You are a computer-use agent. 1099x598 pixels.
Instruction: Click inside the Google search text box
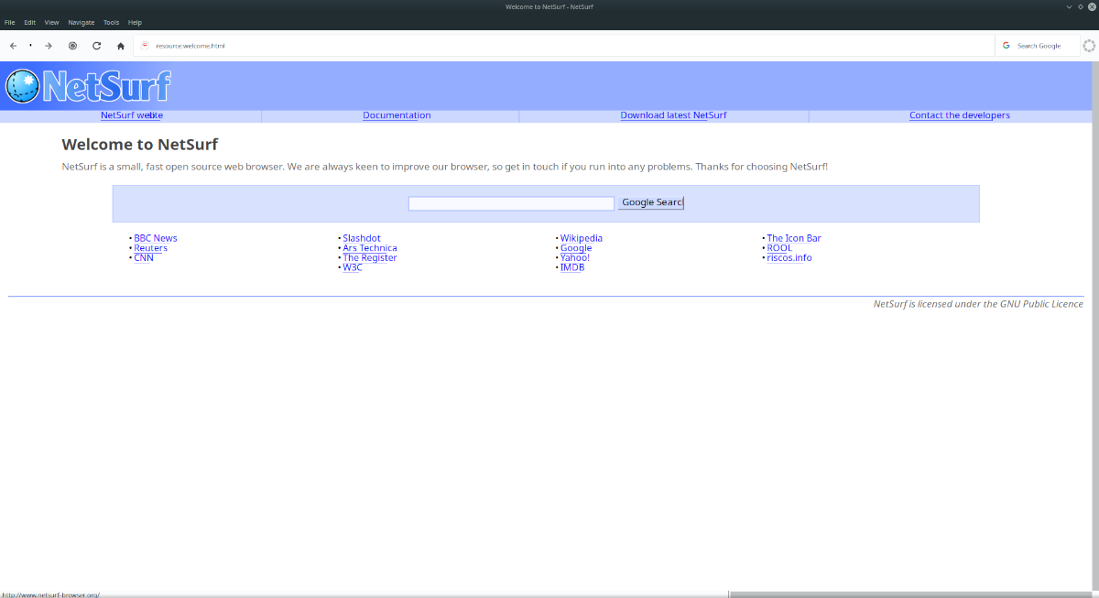[511, 202]
